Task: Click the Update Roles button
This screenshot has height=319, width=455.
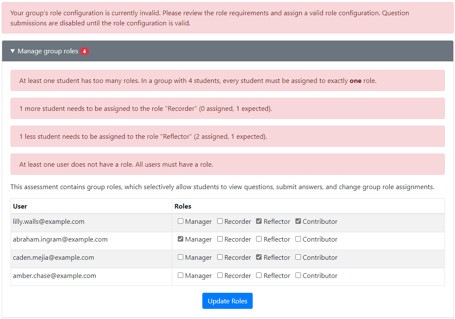Action: 228,301
